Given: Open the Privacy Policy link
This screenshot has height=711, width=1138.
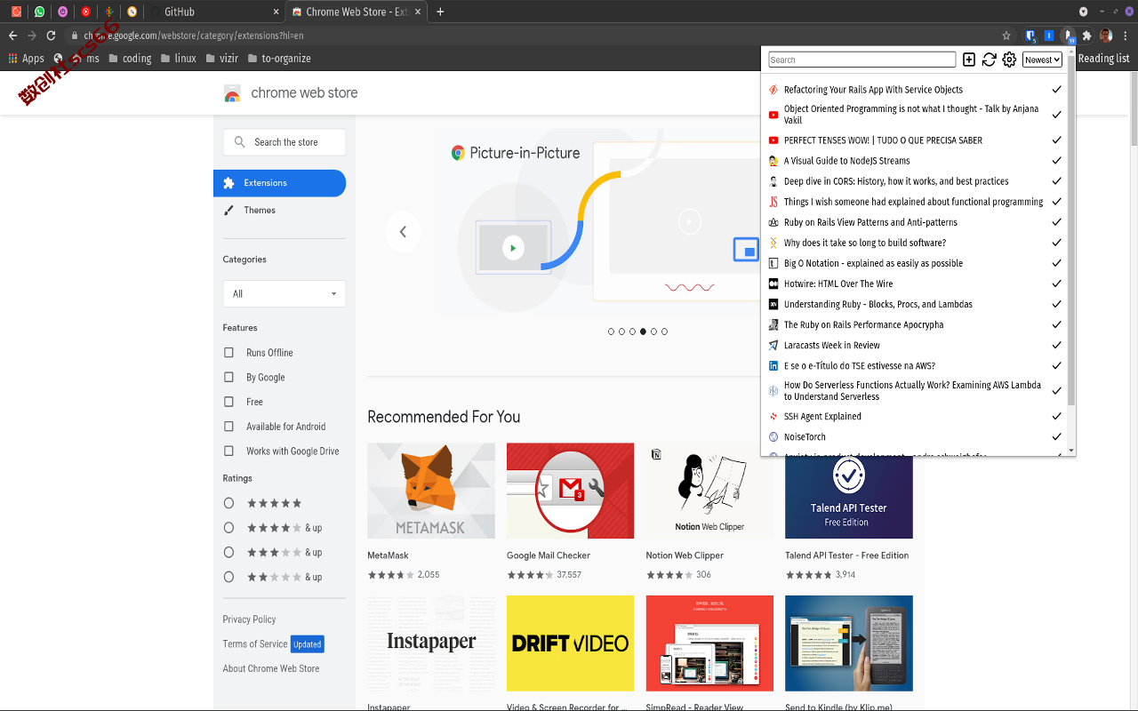Looking at the screenshot, I should [x=249, y=619].
